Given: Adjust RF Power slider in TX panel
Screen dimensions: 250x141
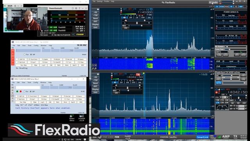Looking at the screenshot, I should [235, 47].
